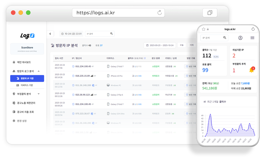Click the desktop IP search magnifier icon
This screenshot has width=264, height=159.
pyautogui.click(x=111, y=34)
